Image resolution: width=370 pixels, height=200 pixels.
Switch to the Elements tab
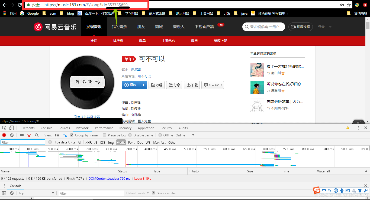[28, 128]
